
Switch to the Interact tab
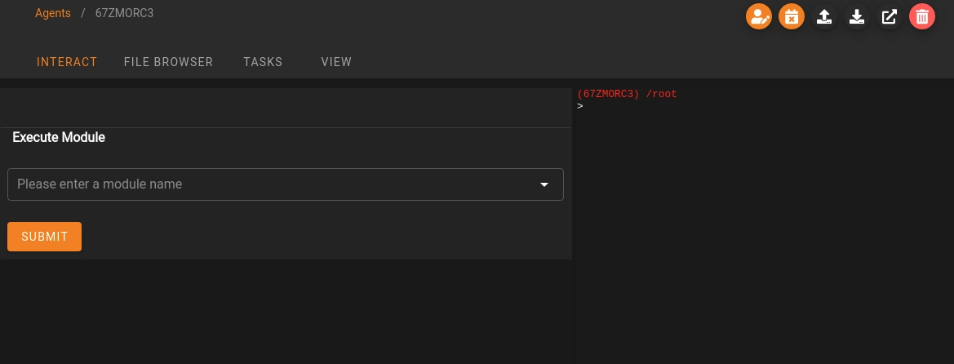tap(67, 62)
